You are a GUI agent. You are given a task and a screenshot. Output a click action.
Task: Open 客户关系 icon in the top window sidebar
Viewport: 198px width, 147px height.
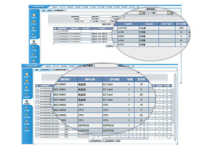click(34, 22)
